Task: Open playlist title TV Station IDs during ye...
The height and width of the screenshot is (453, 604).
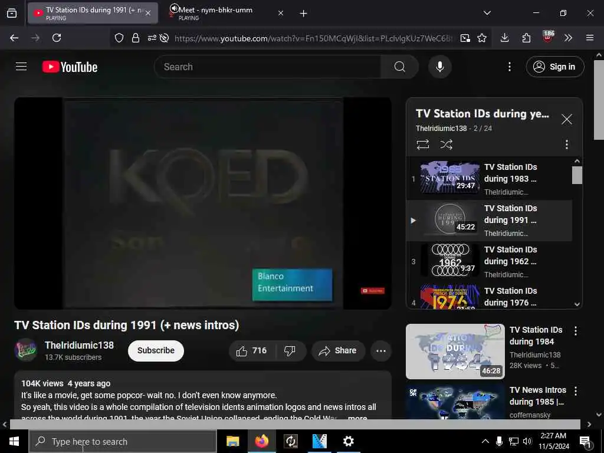Action: pos(482,114)
